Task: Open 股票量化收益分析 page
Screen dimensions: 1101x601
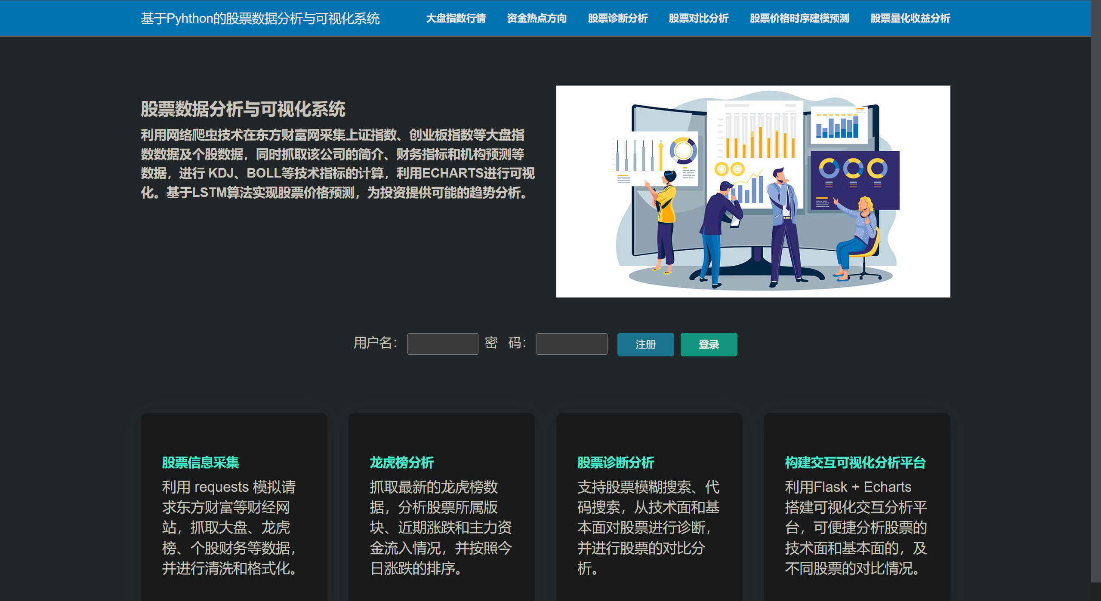Action: 909,18
